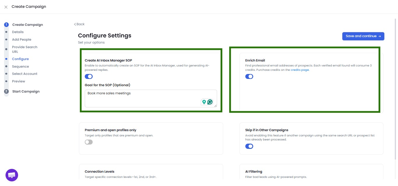Image resolution: width=398 pixels, height=186 pixels.
Task: Open Grammarly via its G icon
Action: coord(210,102)
